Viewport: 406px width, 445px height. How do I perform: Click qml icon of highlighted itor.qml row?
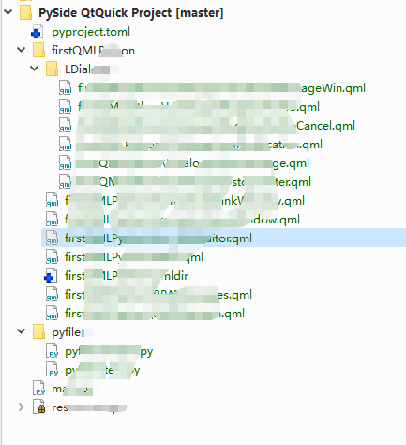(x=52, y=238)
